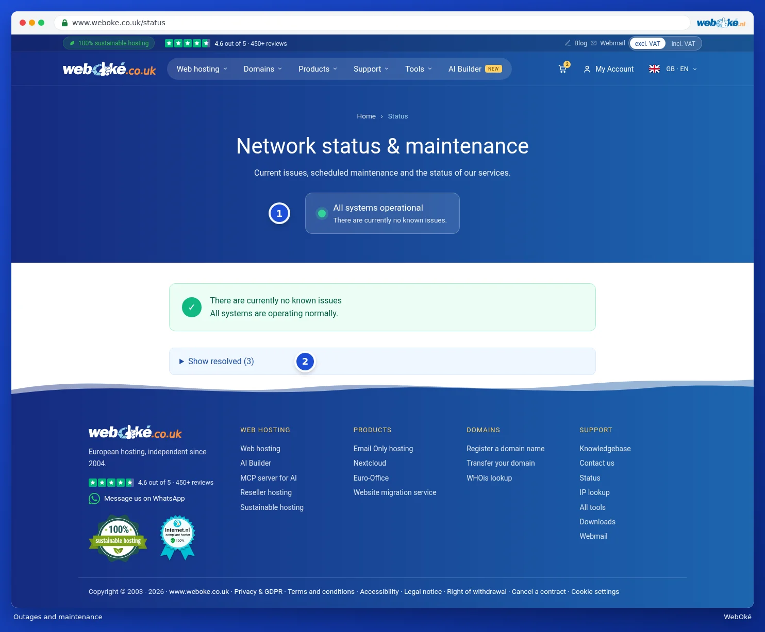Open Privacy & GDPR
The height and width of the screenshot is (632, 765).
(258, 592)
